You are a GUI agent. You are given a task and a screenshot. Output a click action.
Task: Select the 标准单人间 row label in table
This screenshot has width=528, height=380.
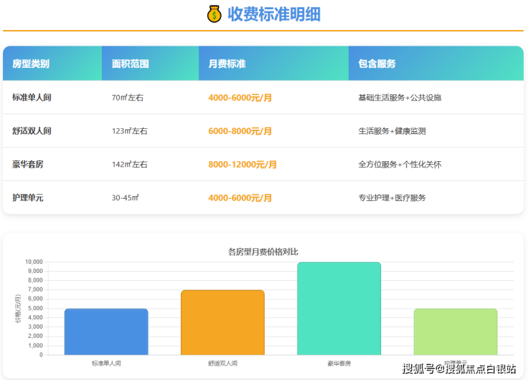point(32,98)
